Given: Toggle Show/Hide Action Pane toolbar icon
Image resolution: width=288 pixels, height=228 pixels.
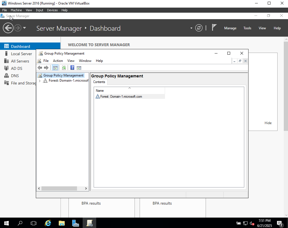Looking at the screenshot, I should pos(79,68).
